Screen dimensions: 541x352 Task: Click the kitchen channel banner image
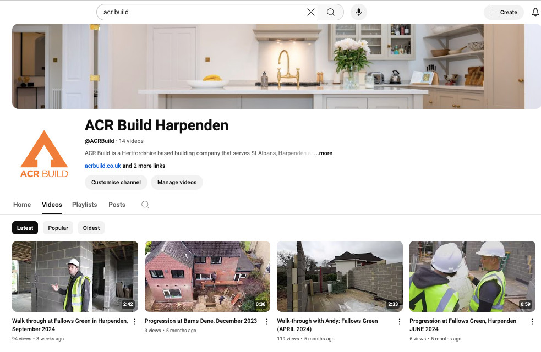tap(276, 66)
